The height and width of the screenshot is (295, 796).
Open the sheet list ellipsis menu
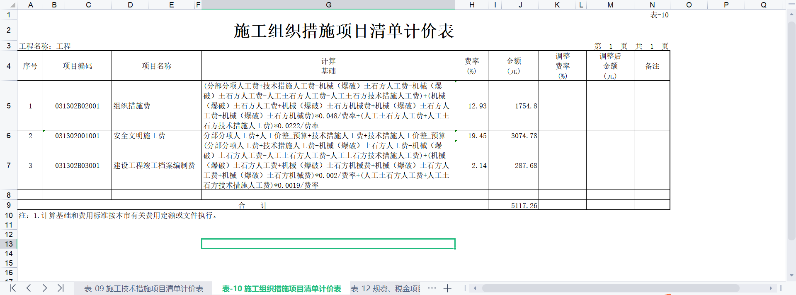(x=432, y=288)
